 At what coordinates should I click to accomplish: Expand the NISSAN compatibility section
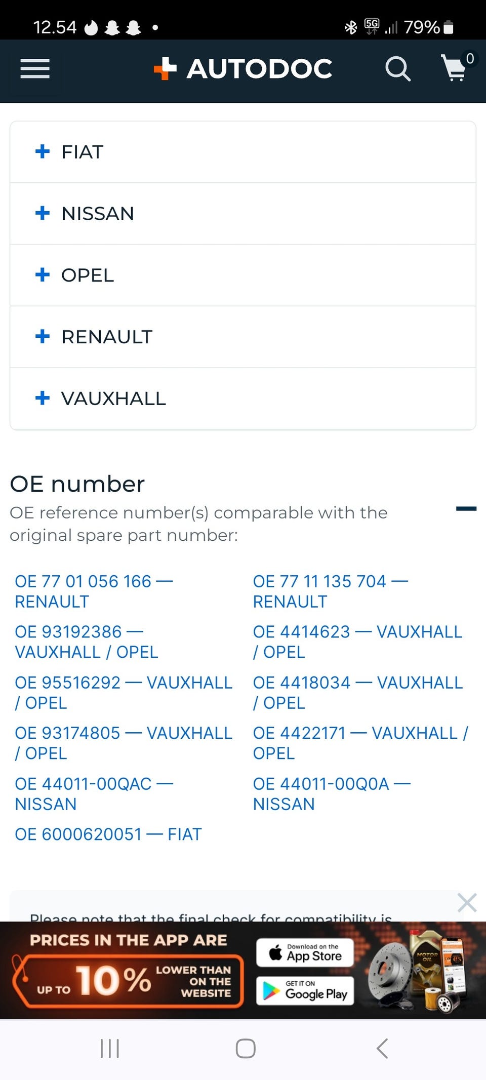(x=243, y=214)
